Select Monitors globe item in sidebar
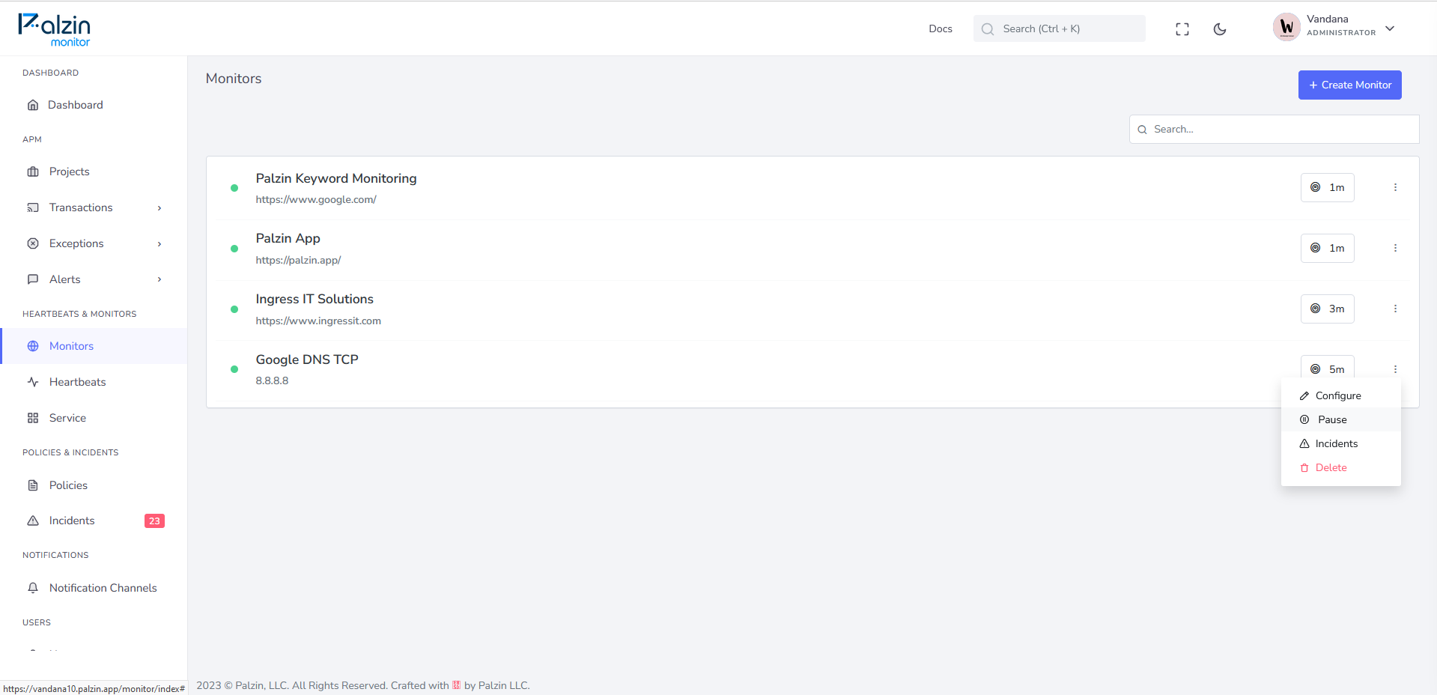 click(94, 346)
